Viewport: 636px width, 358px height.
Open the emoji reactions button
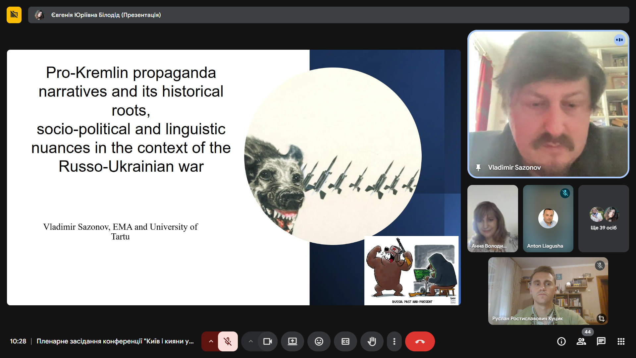pyautogui.click(x=319, y=341)
